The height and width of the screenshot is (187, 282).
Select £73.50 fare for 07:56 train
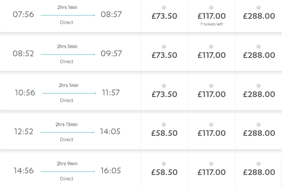[164, 8]
